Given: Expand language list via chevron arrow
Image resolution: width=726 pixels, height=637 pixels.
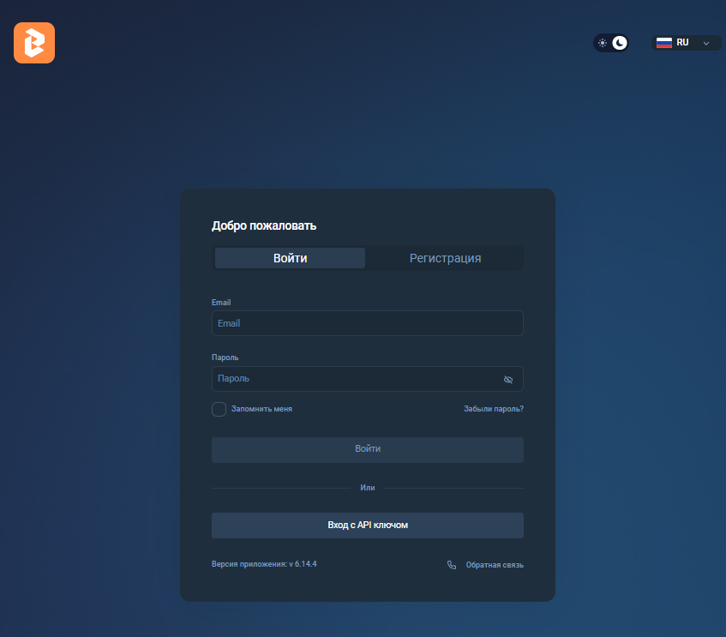Looking at the screenshot, I should [706, 43].
